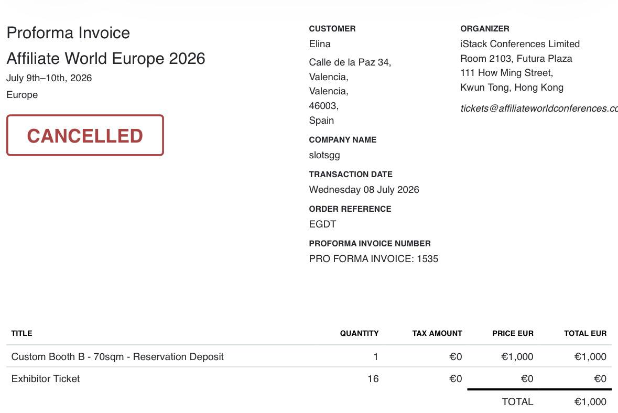
Task: Select the Affiliate World Europe 2026 title
Action: (x=106, y=58)
